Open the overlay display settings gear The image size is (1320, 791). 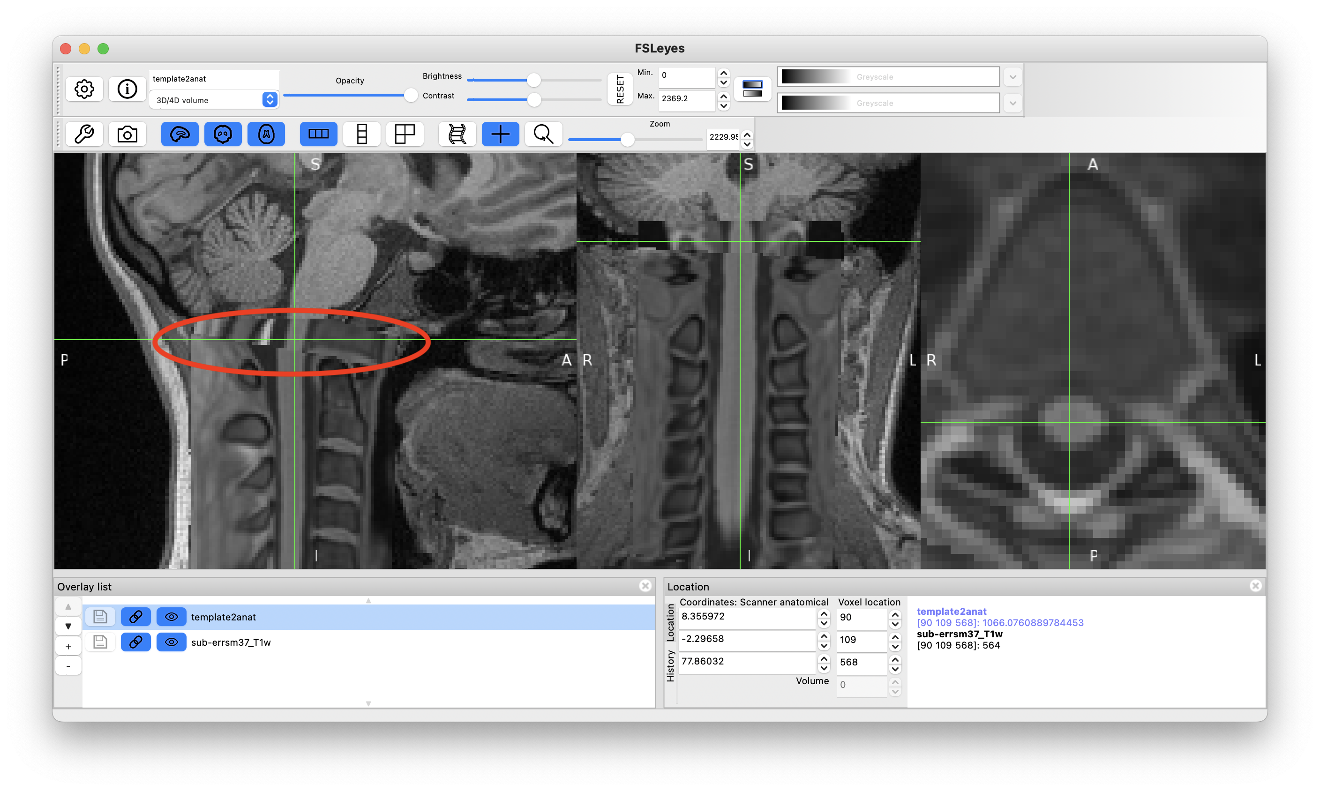point(84,89)
